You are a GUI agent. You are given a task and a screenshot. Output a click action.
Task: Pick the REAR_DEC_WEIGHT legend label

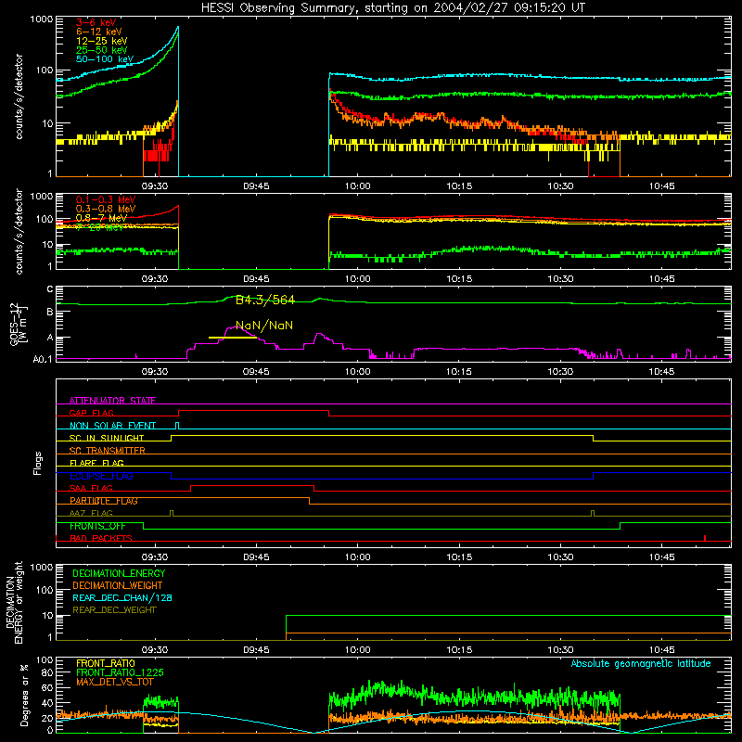click(x=114, y=610)
